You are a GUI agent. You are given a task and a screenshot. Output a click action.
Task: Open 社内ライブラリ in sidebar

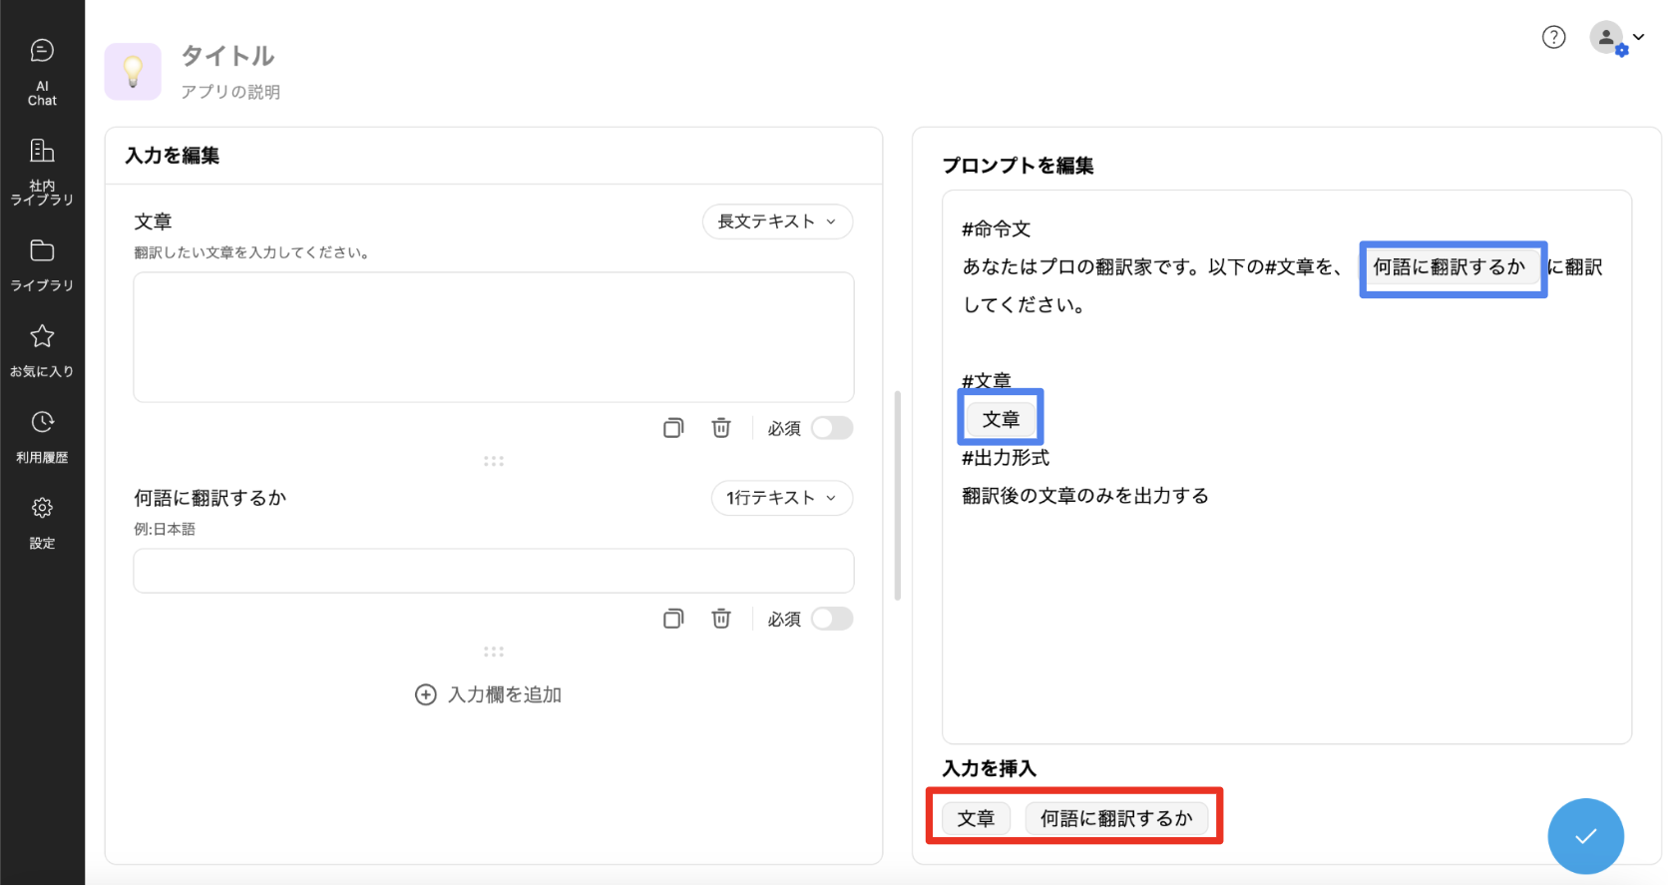point(42,171)
